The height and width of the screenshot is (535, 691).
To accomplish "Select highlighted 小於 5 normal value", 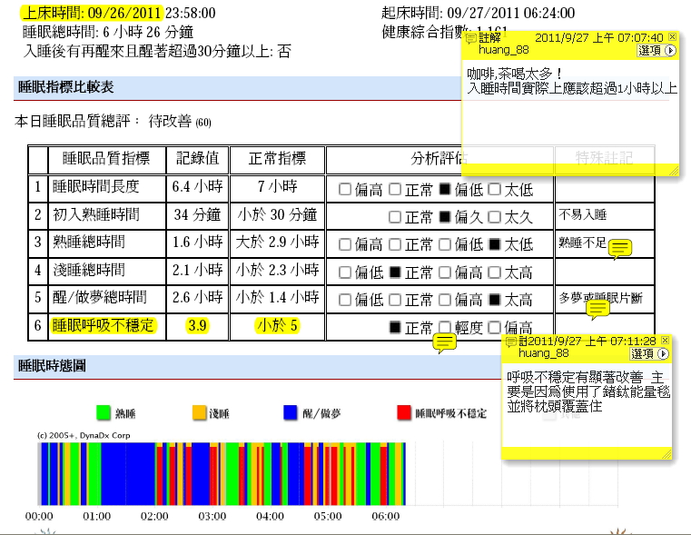I will pos(277,326).
